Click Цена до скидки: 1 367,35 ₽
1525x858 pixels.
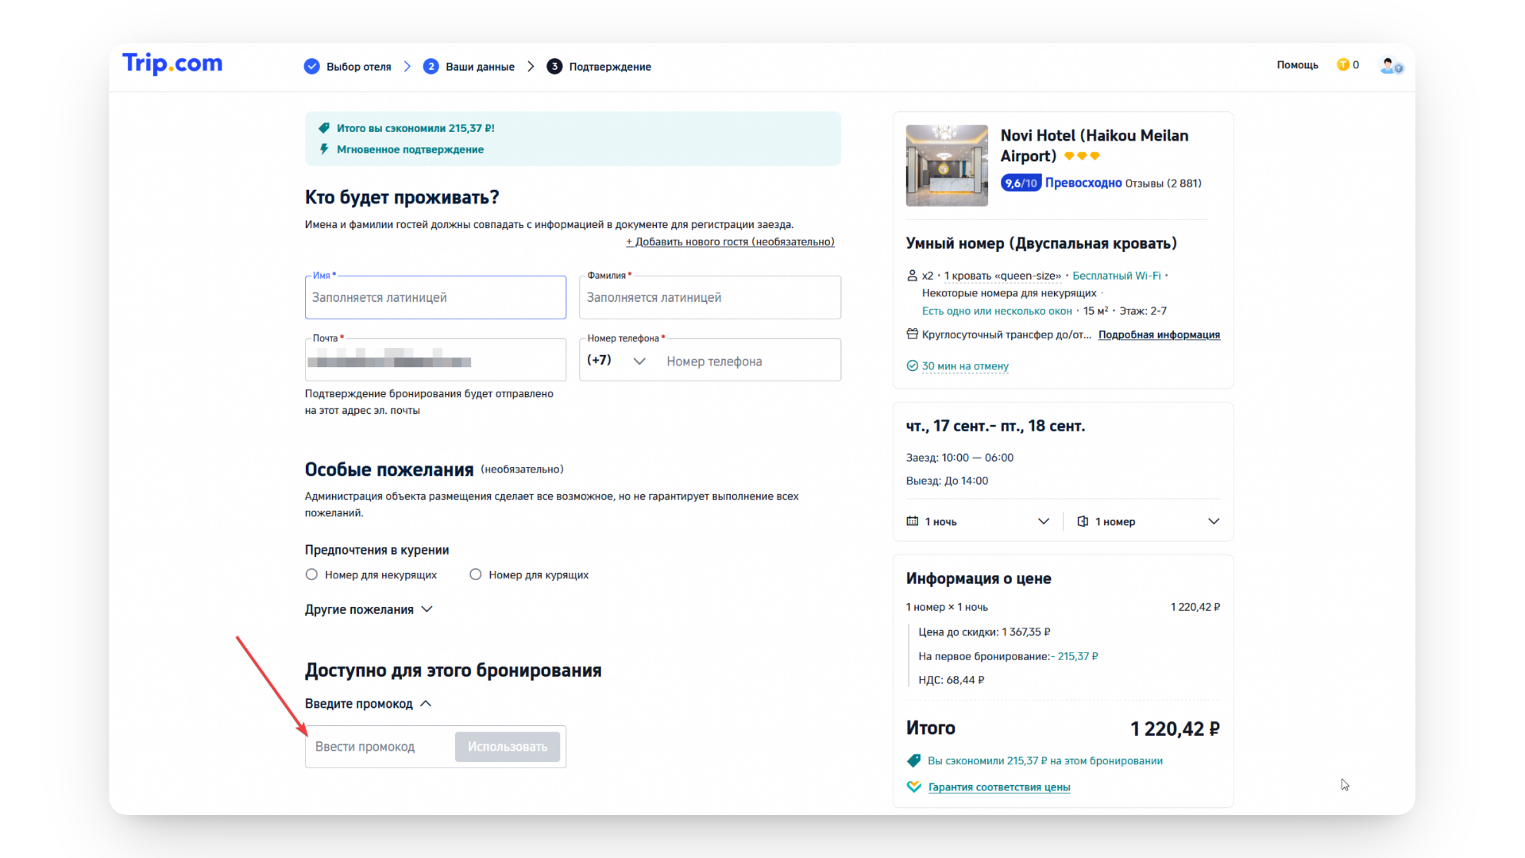[x=984, y=632]
